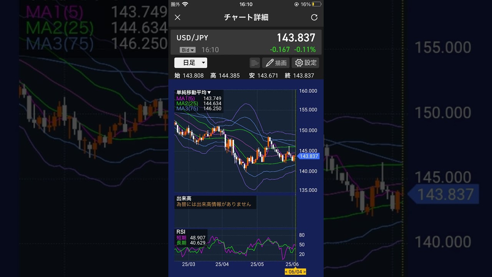Screen dimensions: 492x277
Task: Tap the battery indicator icon
Action: (316, 4)
